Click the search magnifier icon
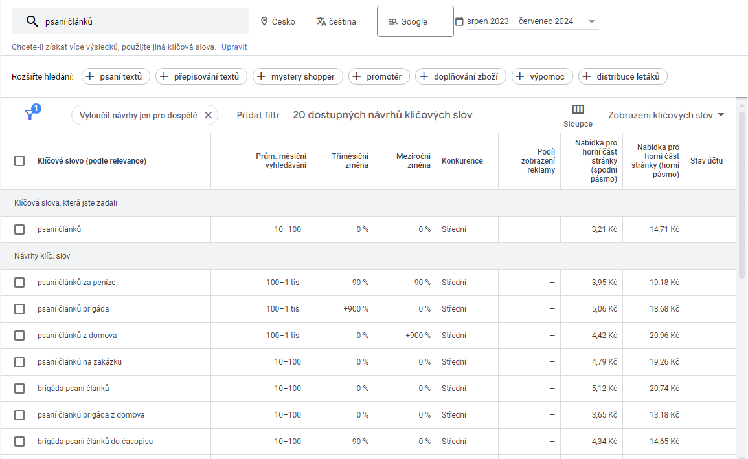748x459 pixels. point(32,21)
